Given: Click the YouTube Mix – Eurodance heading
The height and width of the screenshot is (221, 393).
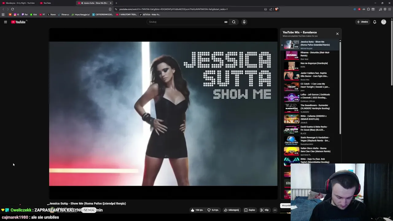Looking at the screenshot, I should pos(300,32).
